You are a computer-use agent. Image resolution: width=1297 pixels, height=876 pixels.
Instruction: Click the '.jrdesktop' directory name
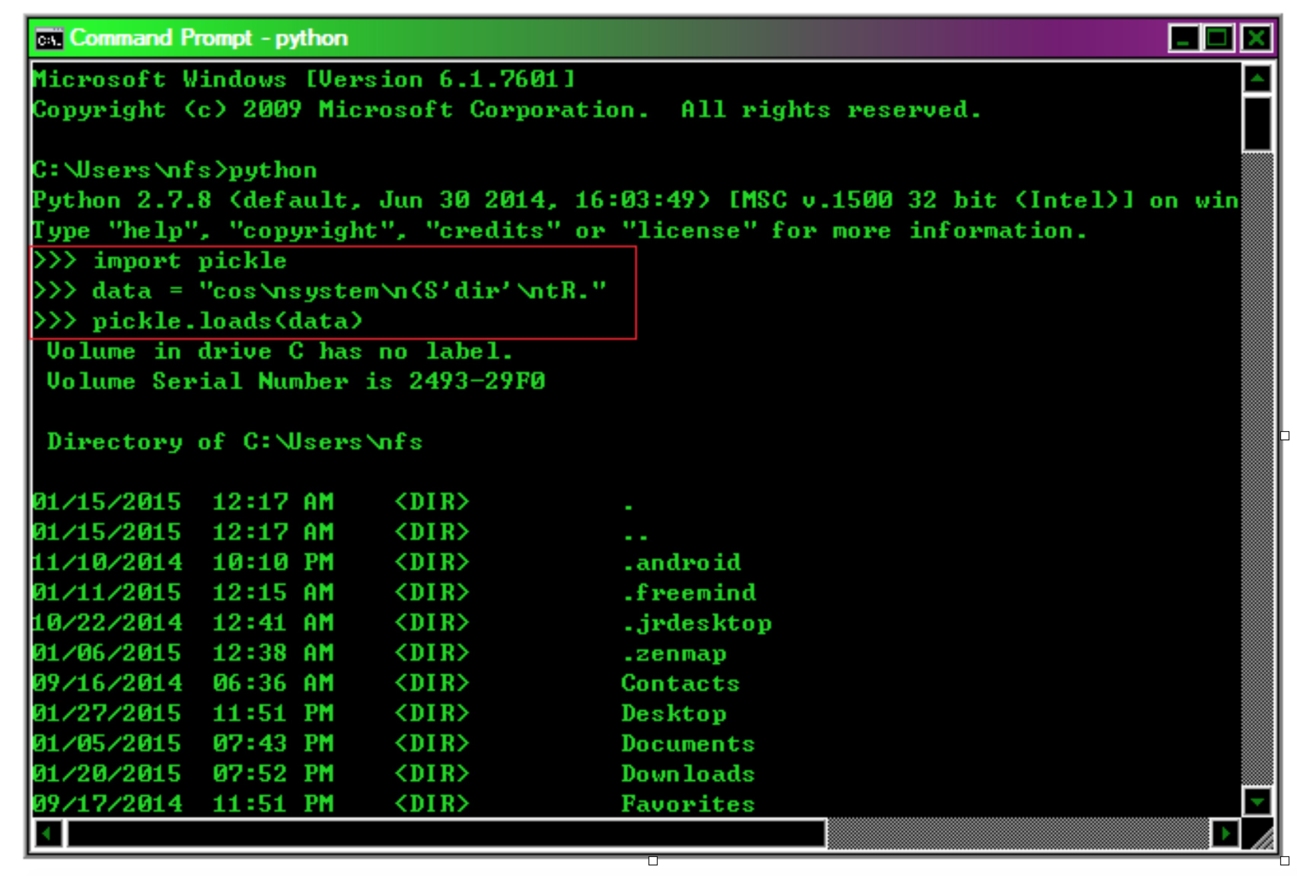click(x=697, y=623)
